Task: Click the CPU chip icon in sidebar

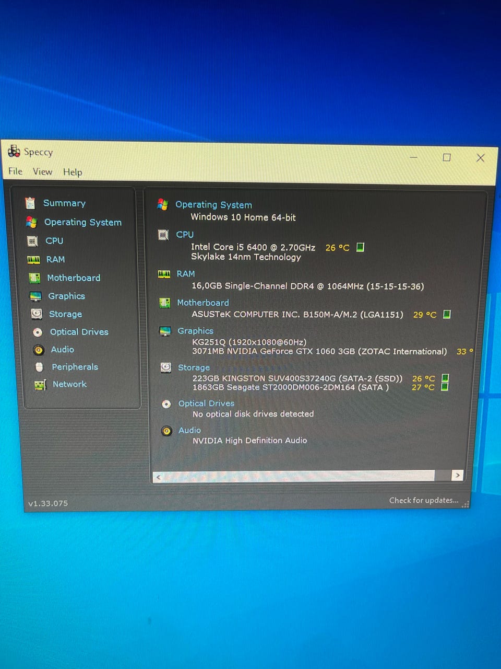Action: point(32,241)
